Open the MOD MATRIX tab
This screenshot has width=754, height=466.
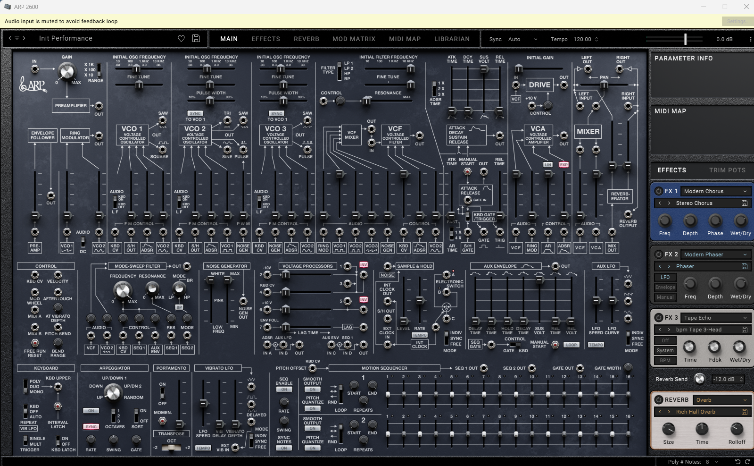coord(354,39)
